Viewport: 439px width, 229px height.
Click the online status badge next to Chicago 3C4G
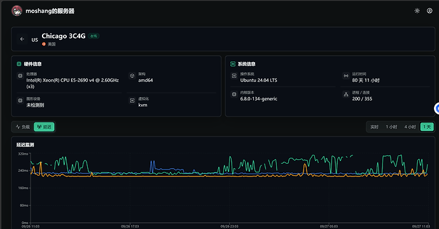(x=94, y=36)
